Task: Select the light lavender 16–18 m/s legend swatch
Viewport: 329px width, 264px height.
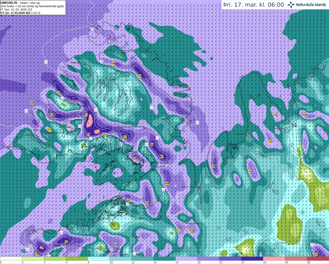Action: 187,259
